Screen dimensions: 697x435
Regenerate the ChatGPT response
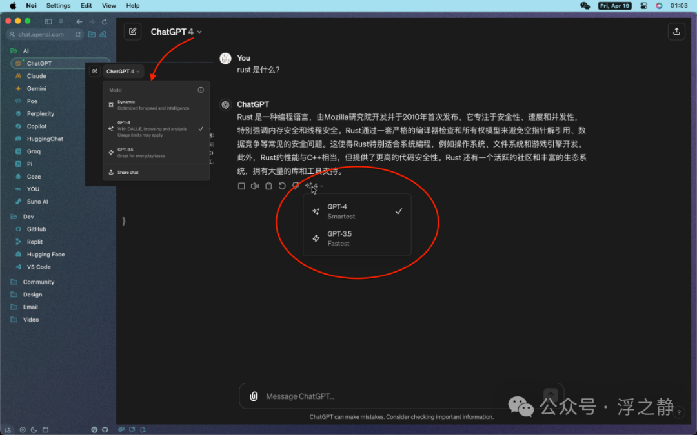click(x=282, y=186)
